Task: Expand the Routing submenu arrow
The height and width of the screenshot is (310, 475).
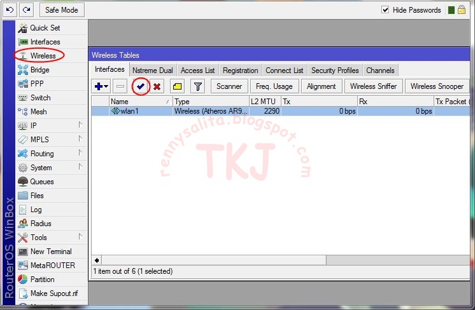Action: (80, 152)
